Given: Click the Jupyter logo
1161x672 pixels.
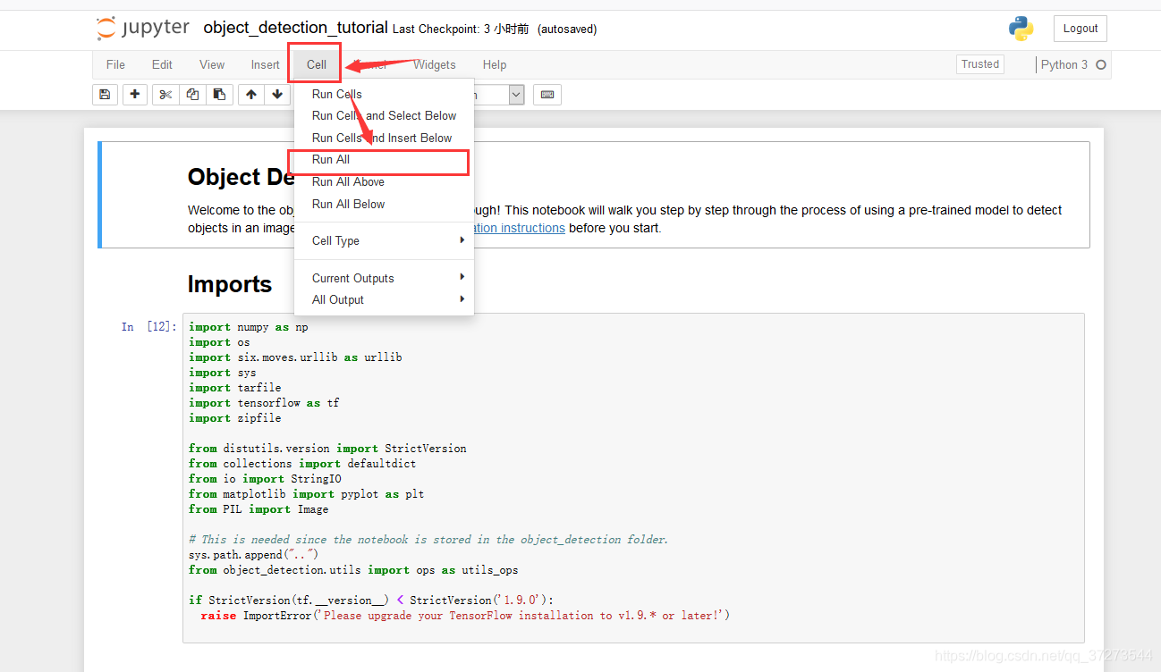Looking at the screenshot, I should coord(143,28).
